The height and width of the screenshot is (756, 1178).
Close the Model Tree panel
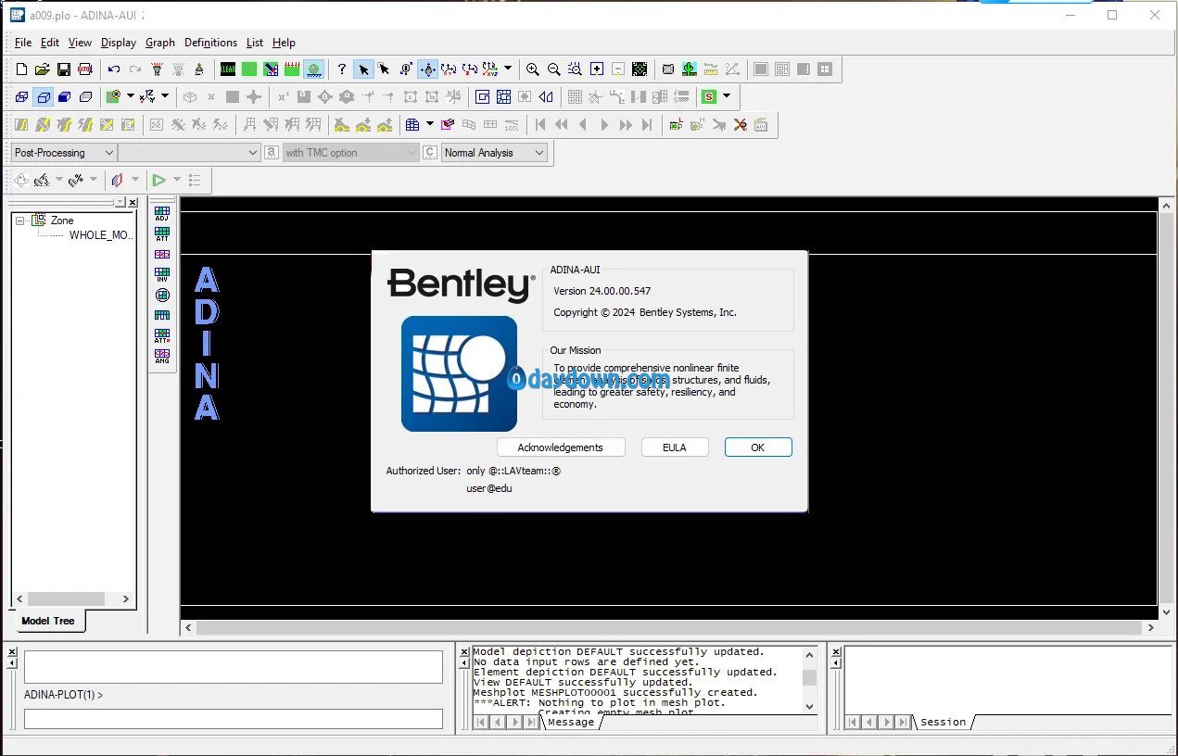point(133,202)
